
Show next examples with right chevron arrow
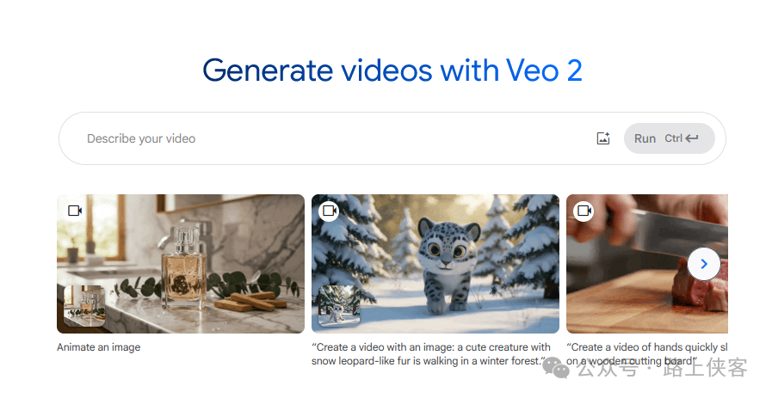point(704,264)
